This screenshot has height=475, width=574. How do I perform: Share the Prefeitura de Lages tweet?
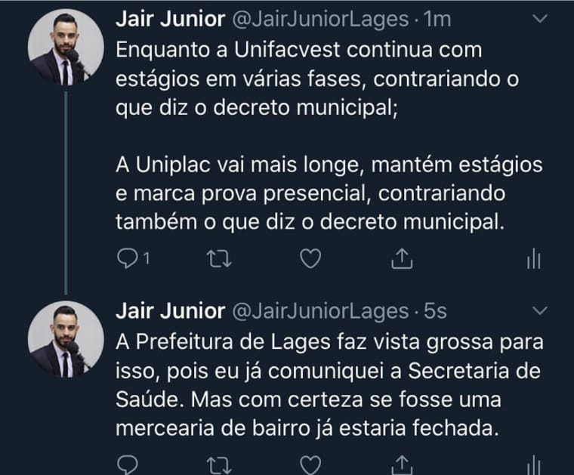(x=402, y=462)
